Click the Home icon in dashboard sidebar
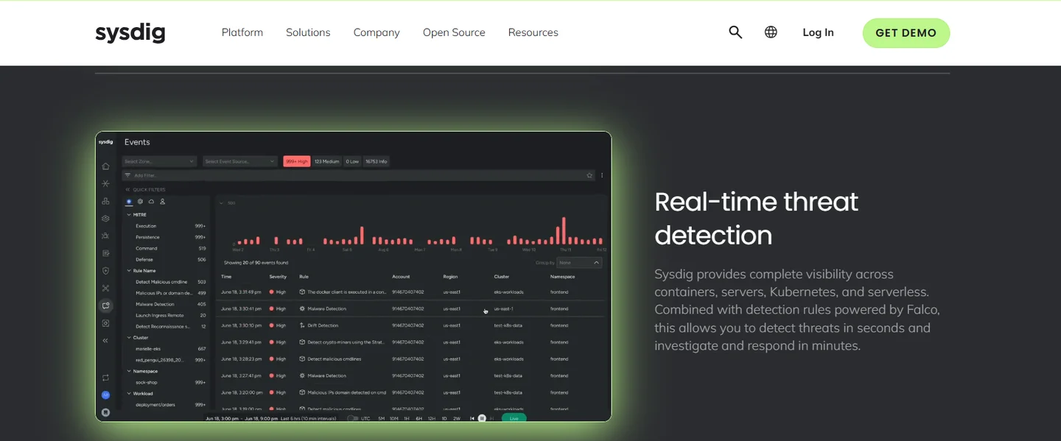The image size is (1061, 441). (x=106, y=166)
